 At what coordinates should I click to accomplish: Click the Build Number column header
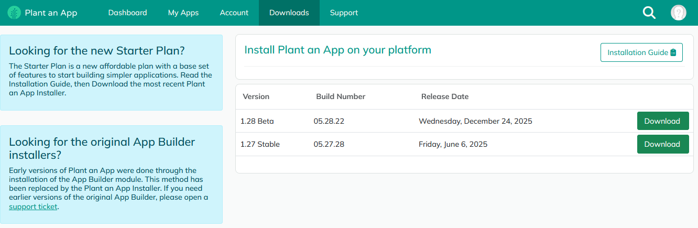341,96
